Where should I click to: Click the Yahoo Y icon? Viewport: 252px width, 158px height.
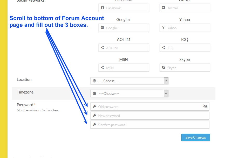point(164,28)
